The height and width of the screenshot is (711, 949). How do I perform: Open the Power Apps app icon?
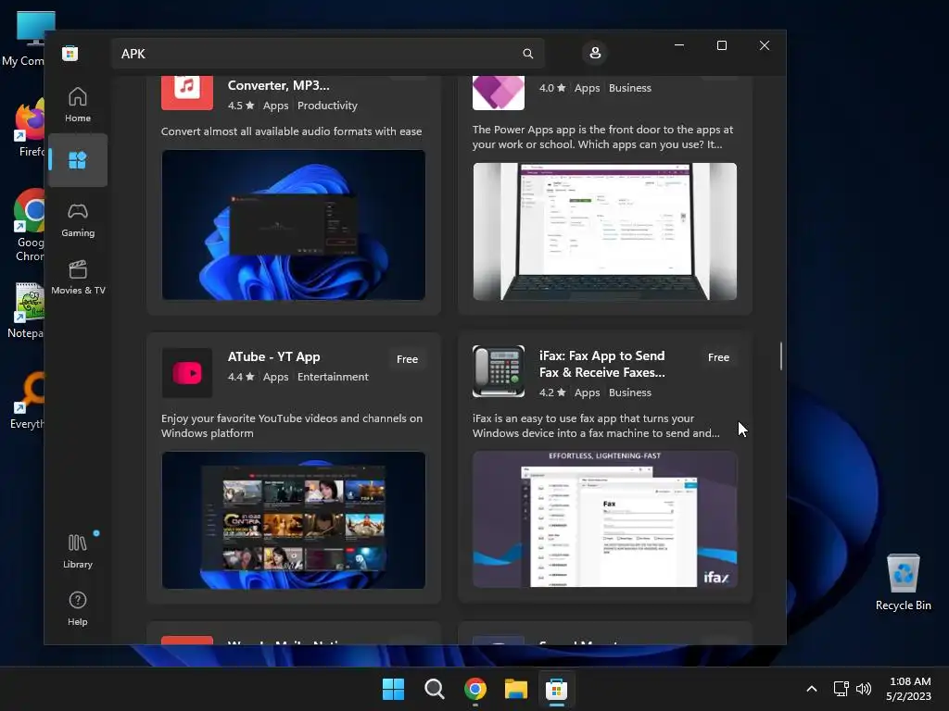tap(498, 92)
